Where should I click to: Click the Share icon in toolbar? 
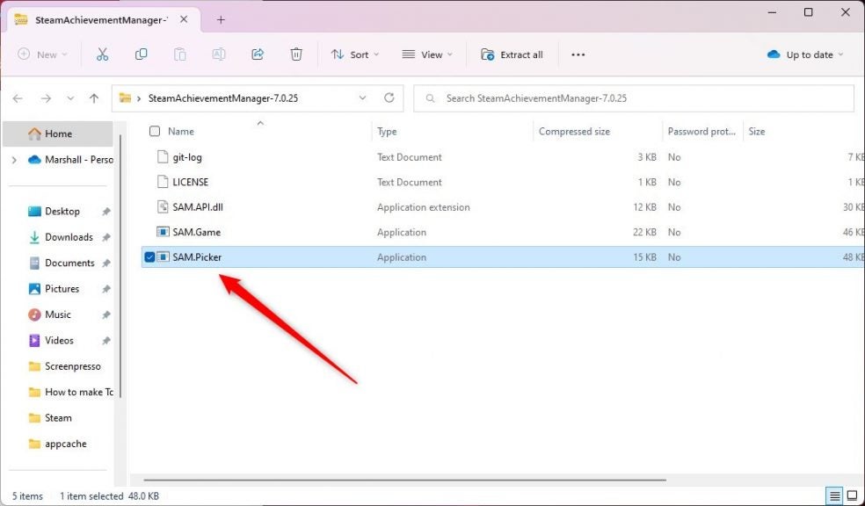point(258,54)
